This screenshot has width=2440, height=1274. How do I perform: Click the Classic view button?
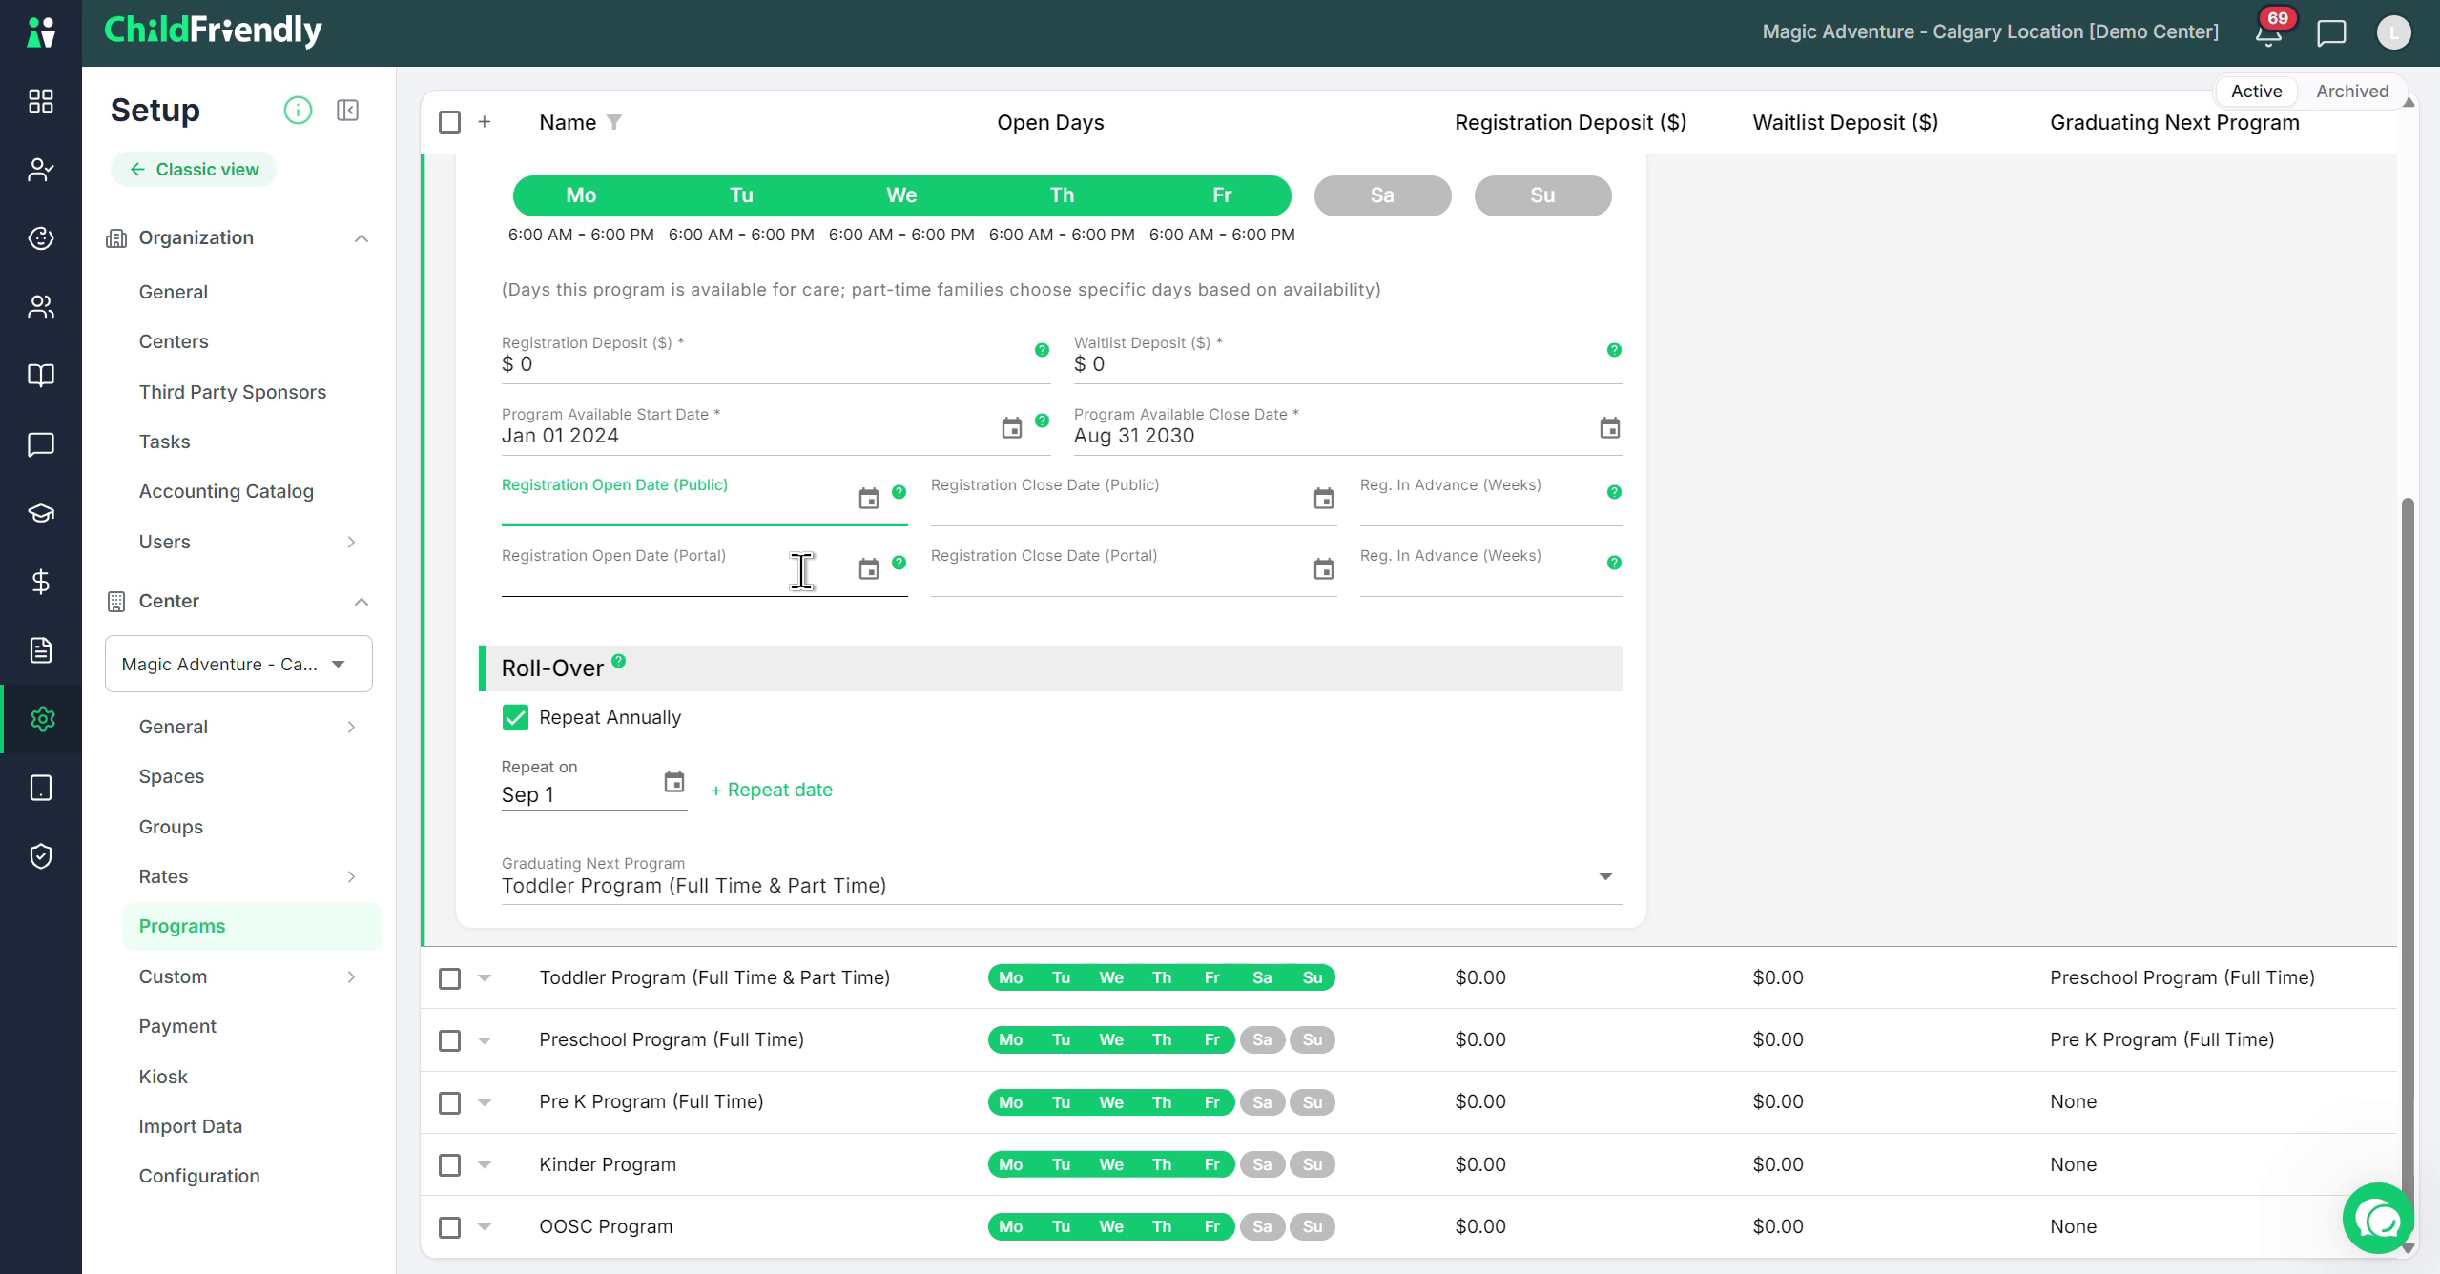194,170
